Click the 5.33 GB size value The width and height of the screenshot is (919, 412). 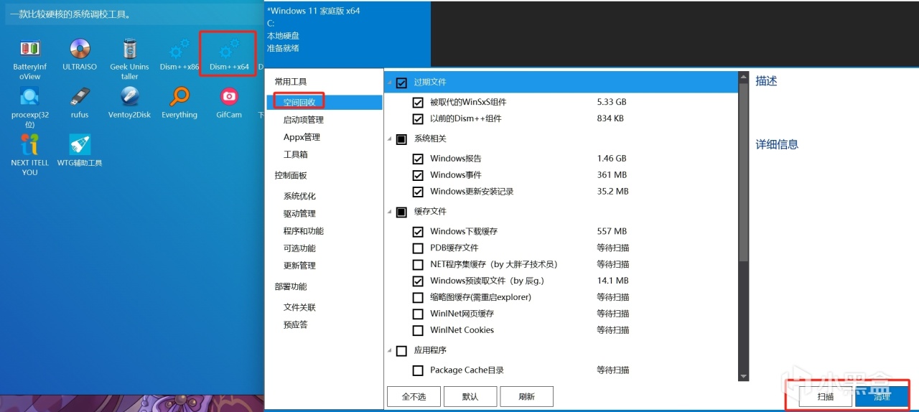click(612, 102)
